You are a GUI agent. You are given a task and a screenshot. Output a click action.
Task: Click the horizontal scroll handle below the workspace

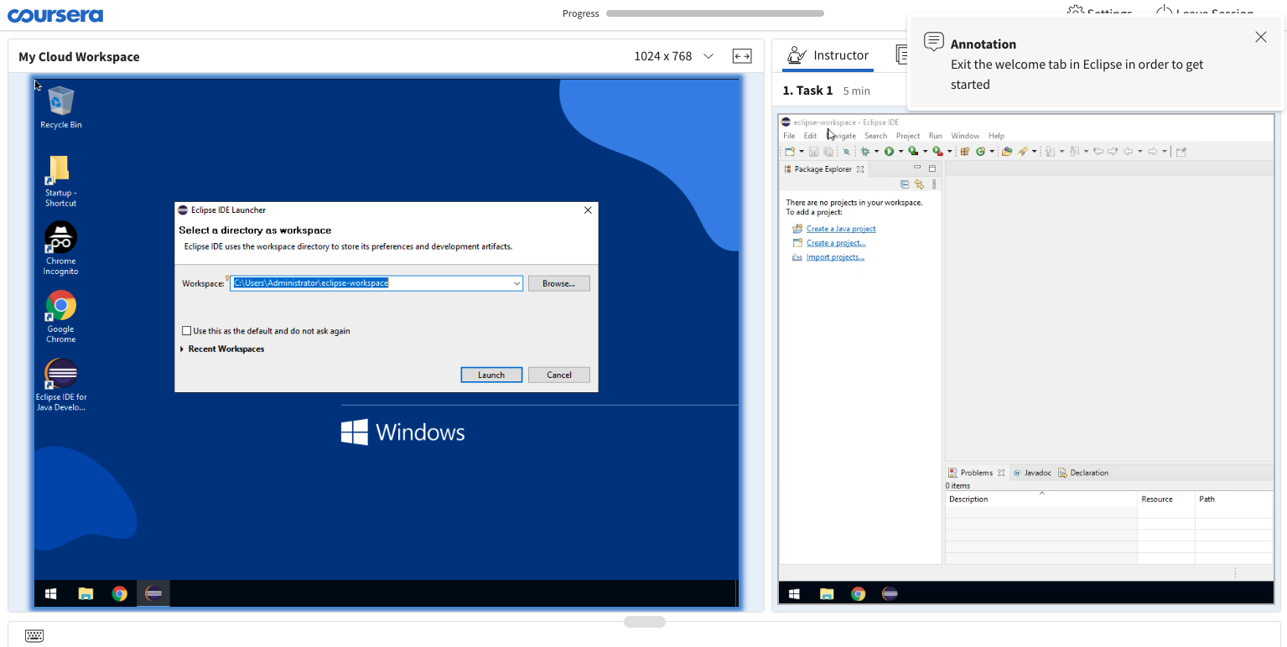[645, 622]
